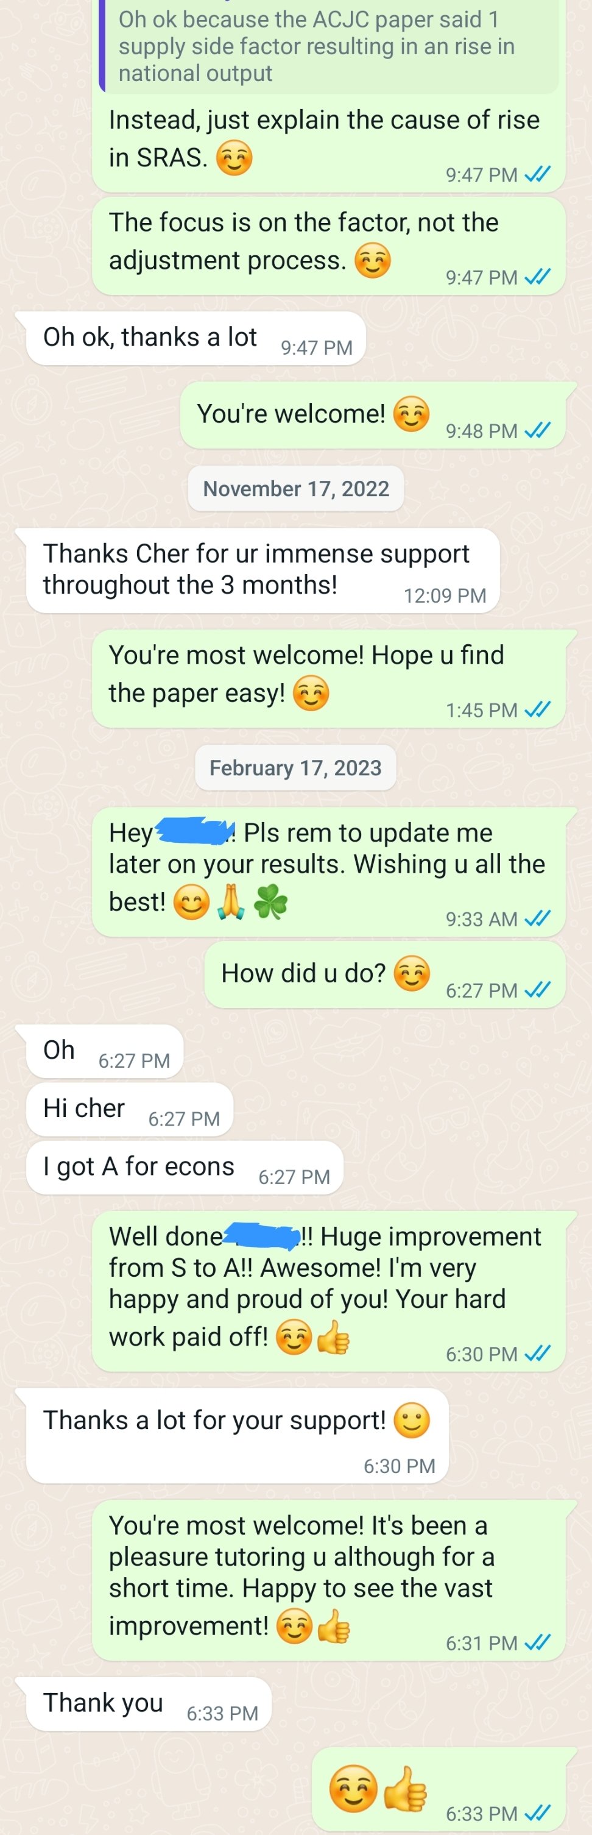Tap the 'Hi cher' message bubble
Image resolution: width=592 pixels, height=1835 pixels.
coord(130,1109)
